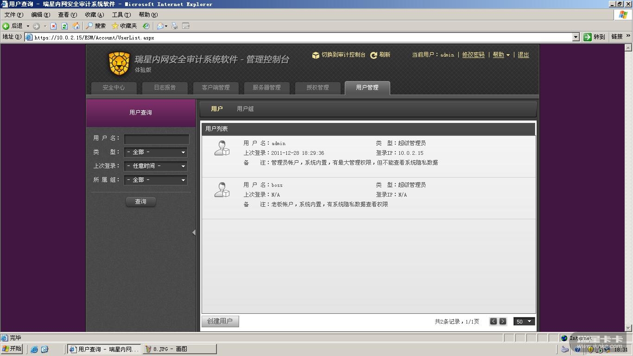Image resolution: width=633 pixels, height=356 pixels.
Task: Open the 工具 menu in IE
Action: tap(121, 15)
